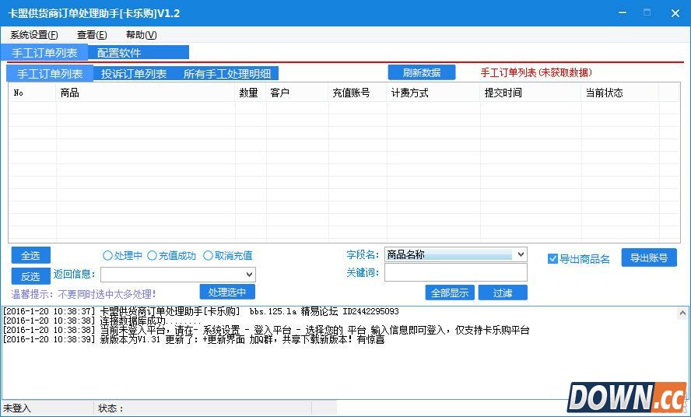Image resolution: width=691 pixels, height=417 pixels.
Task: Click the 全选 button
Action: coord(30,255)
